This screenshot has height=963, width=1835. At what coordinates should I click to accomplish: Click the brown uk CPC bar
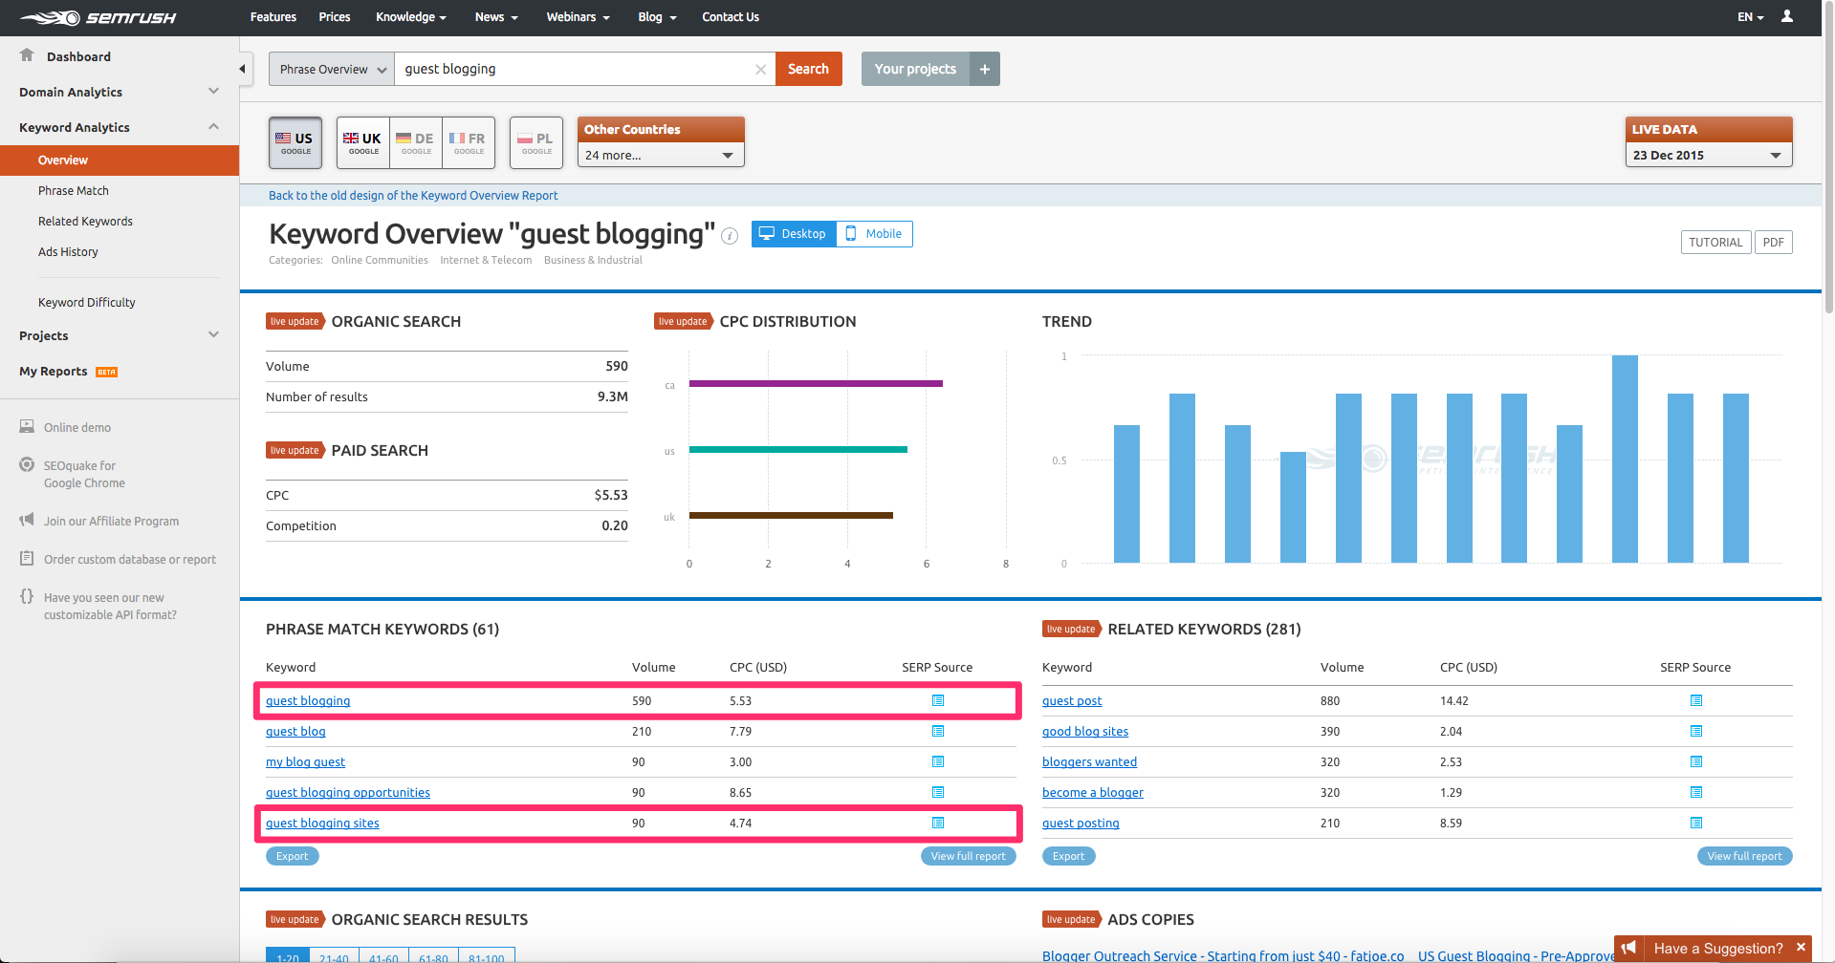791,515
